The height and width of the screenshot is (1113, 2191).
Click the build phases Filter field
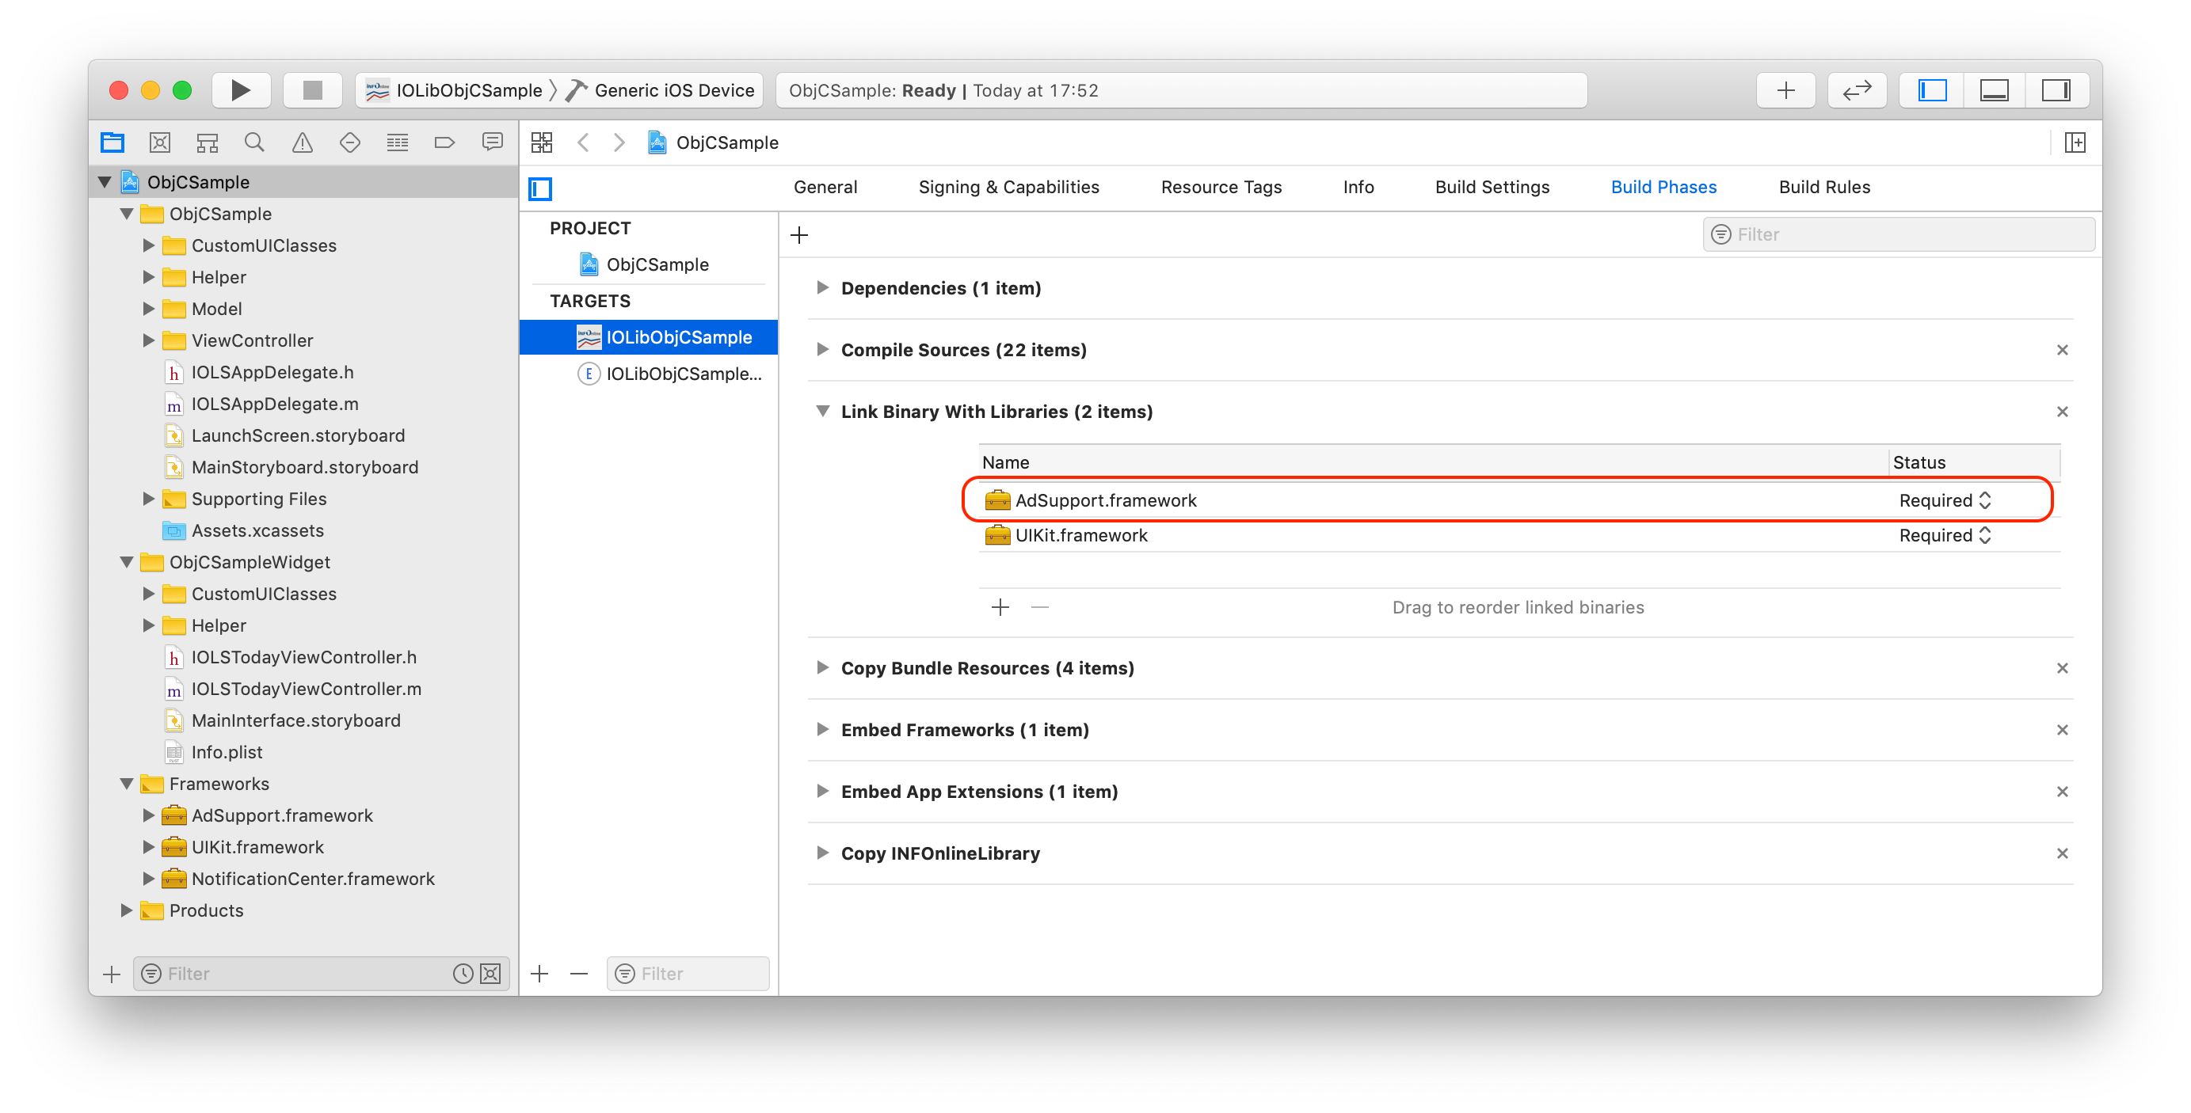[1899, 234]
